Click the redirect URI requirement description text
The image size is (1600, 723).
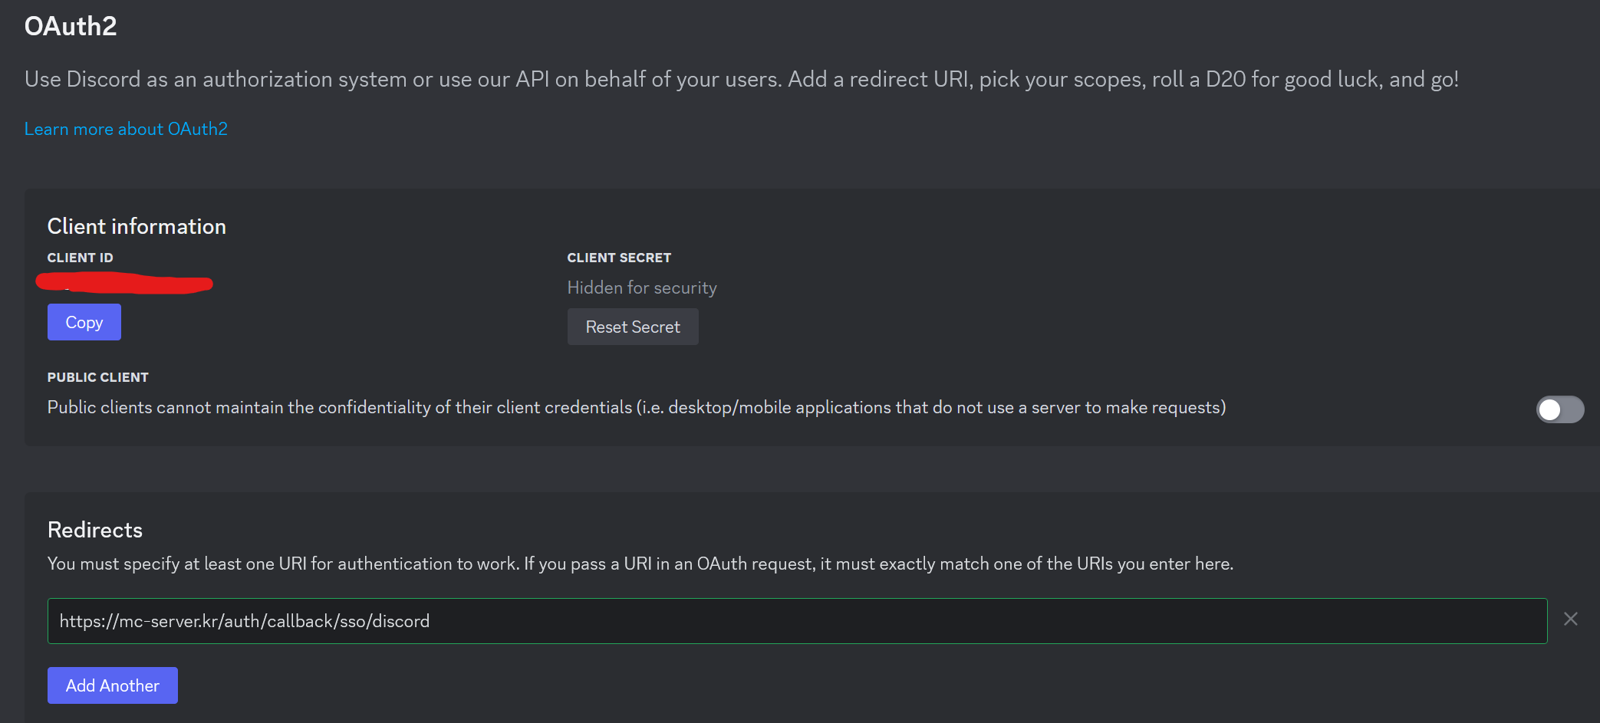point(640,563)
